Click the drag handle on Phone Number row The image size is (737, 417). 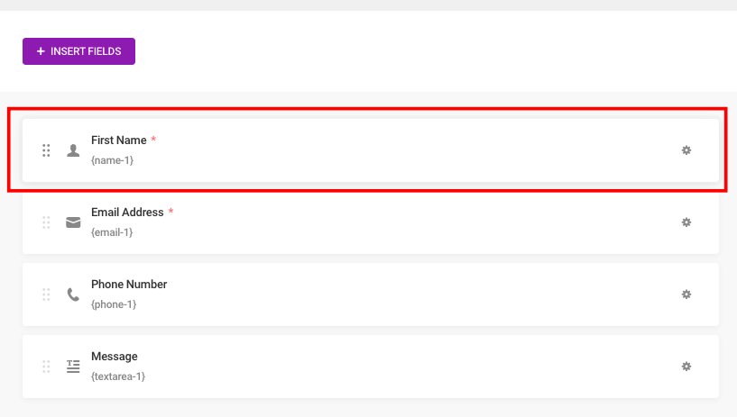pos(46,295)
